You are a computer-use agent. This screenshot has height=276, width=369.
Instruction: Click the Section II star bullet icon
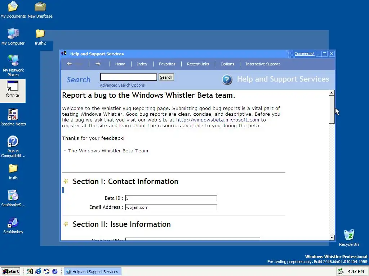[x=66, y=224]
